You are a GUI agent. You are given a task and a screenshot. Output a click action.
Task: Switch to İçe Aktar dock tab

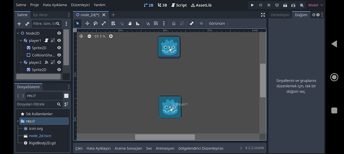(40, 15)
